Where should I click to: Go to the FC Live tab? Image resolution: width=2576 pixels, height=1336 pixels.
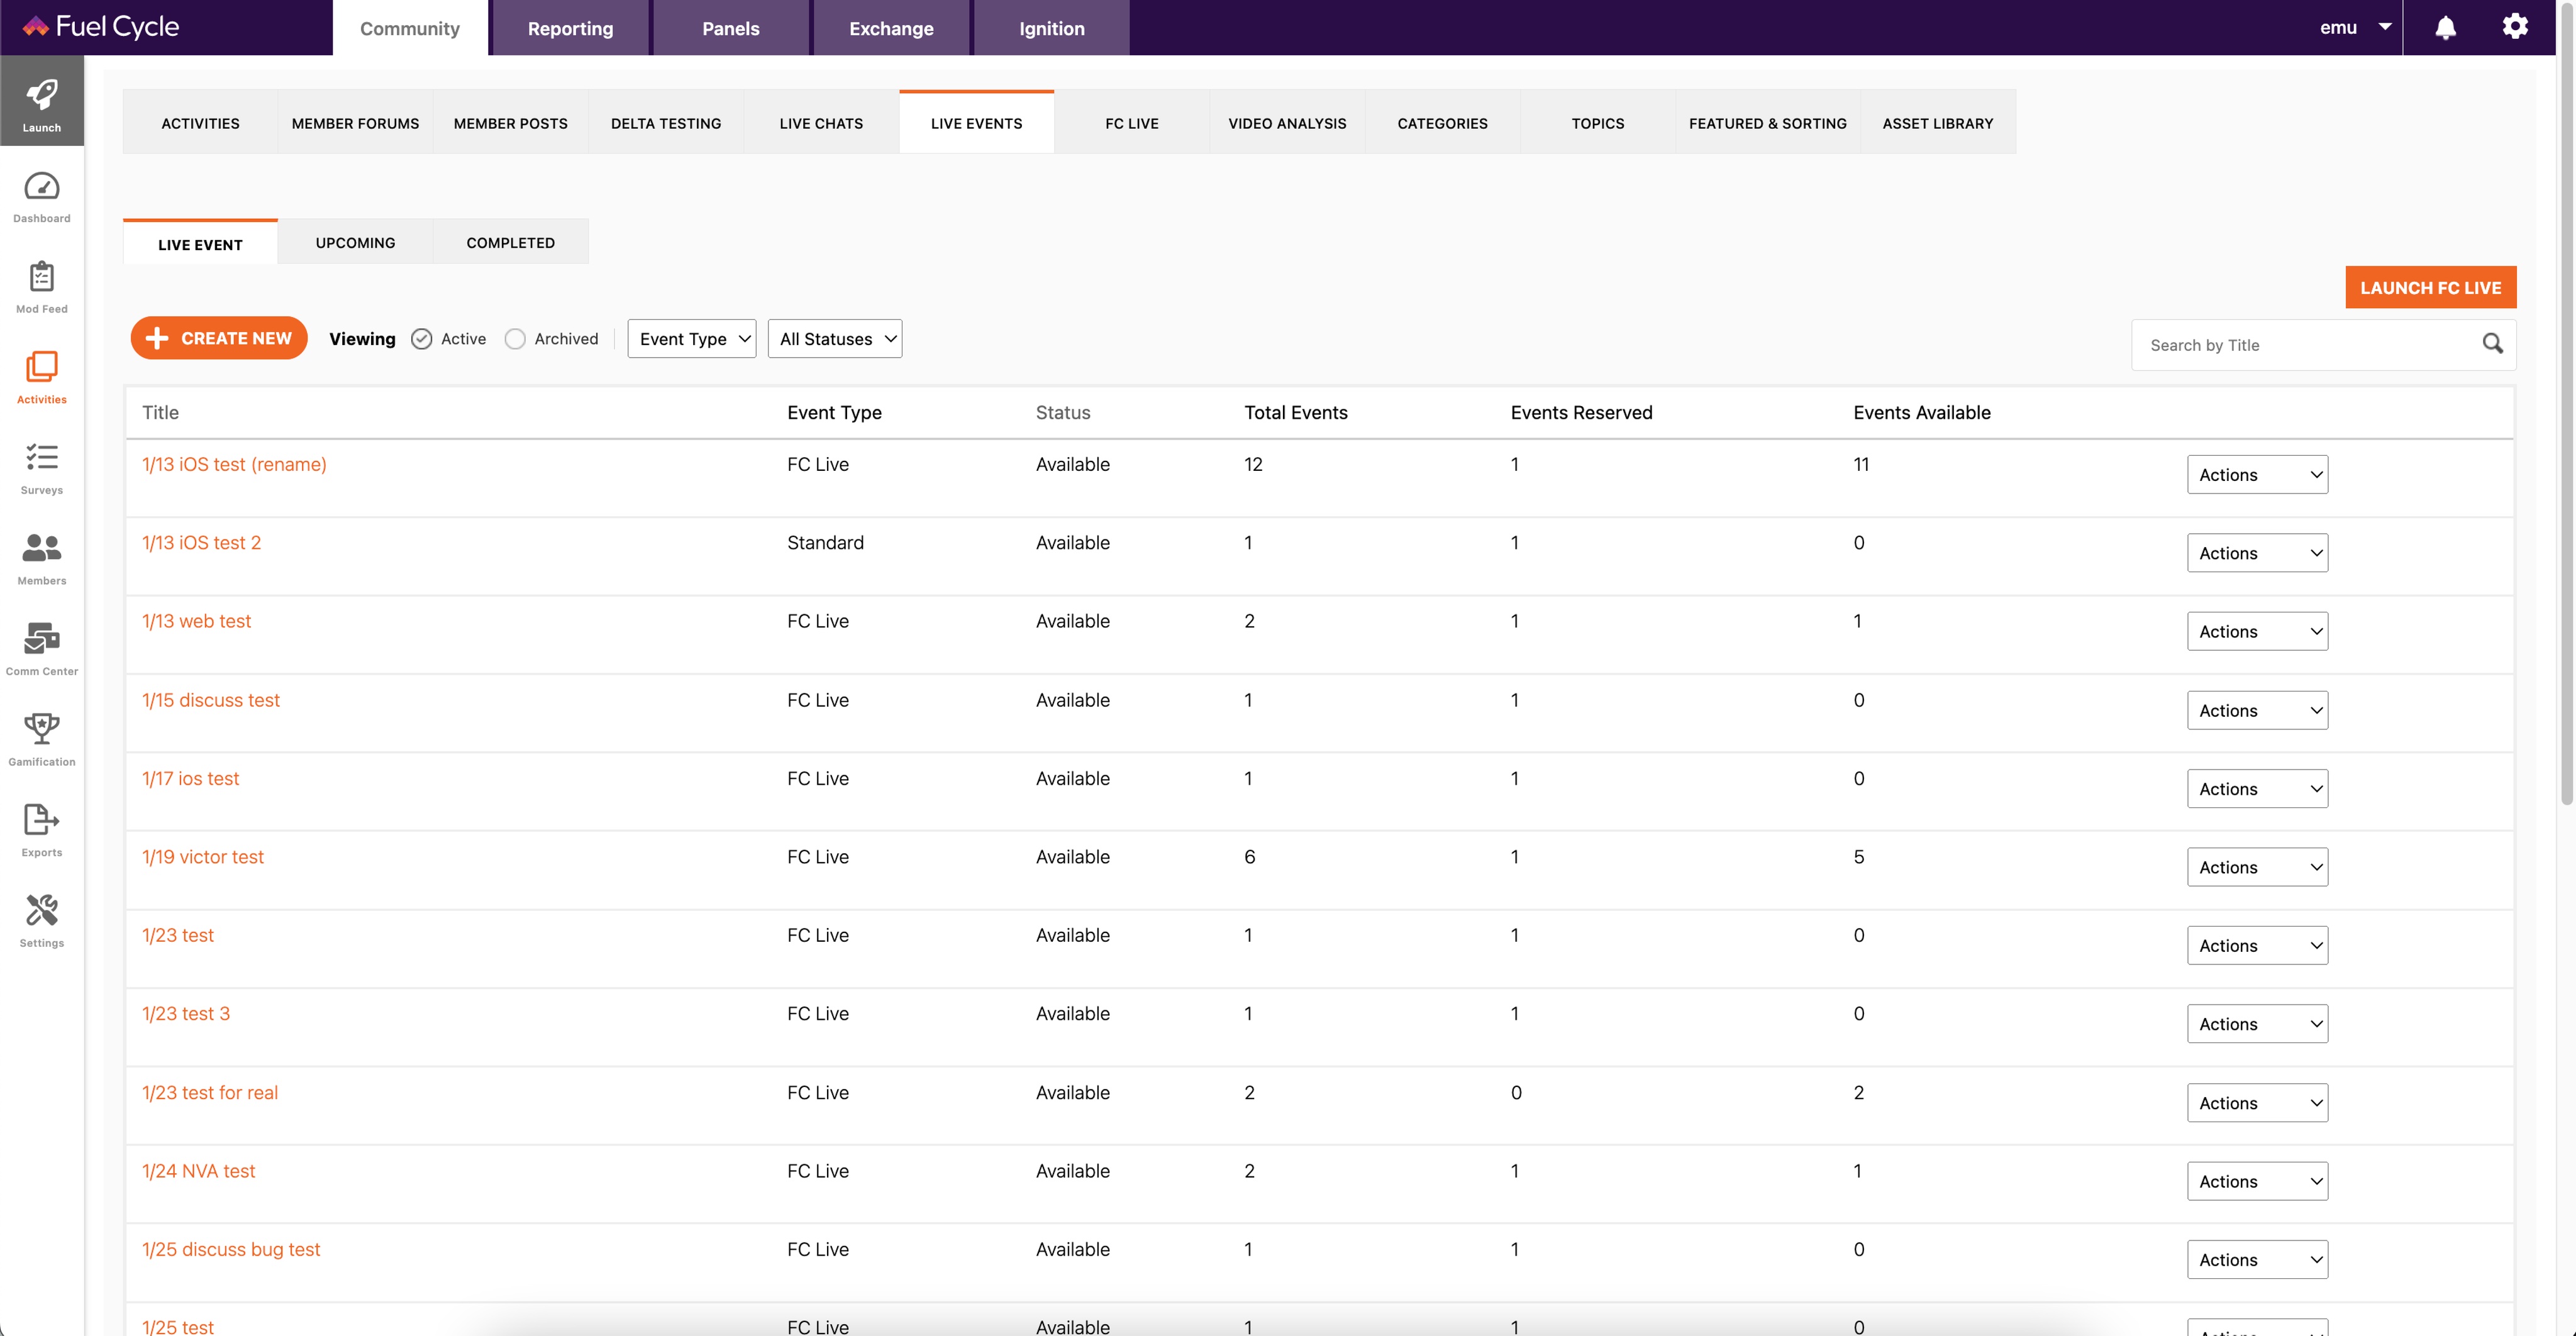pyautogui.click(x=1132, y=123)
